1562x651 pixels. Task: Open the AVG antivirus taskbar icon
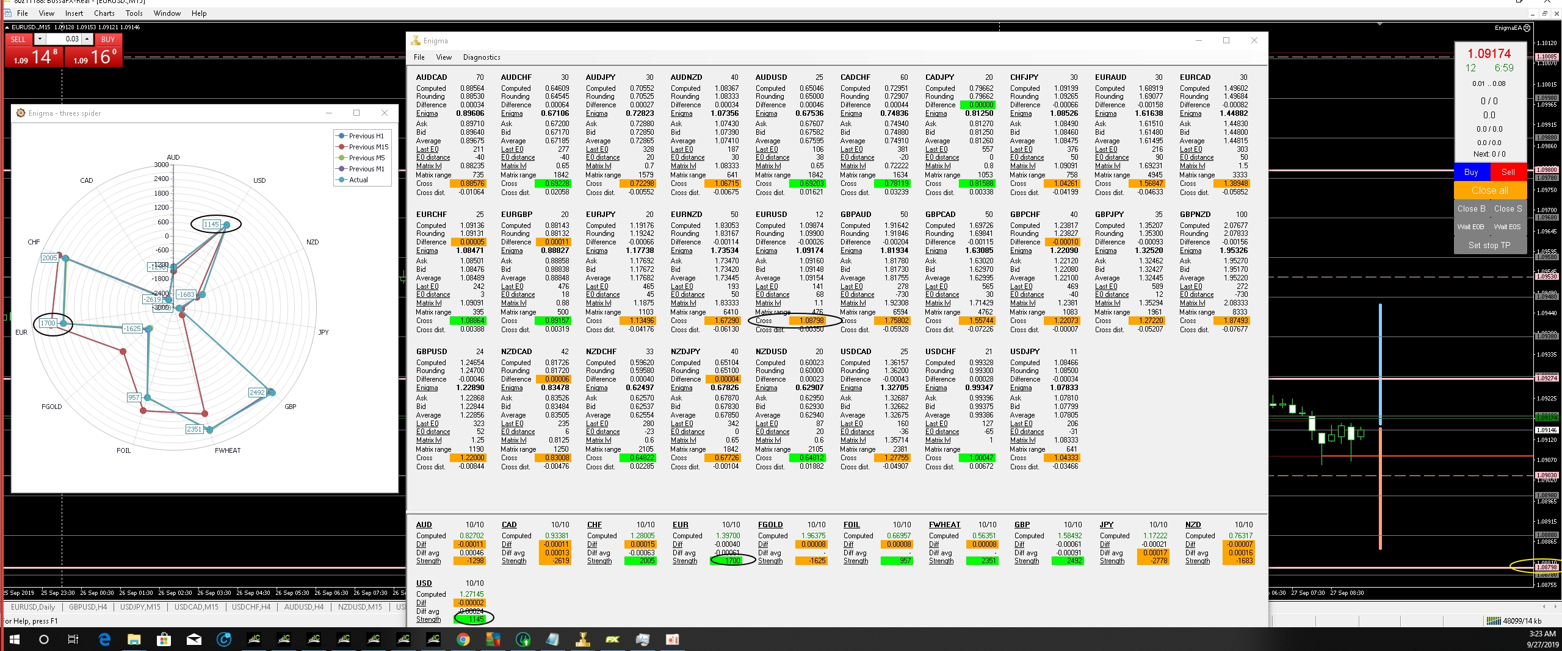pyautogui.click(x=493, y=639)
